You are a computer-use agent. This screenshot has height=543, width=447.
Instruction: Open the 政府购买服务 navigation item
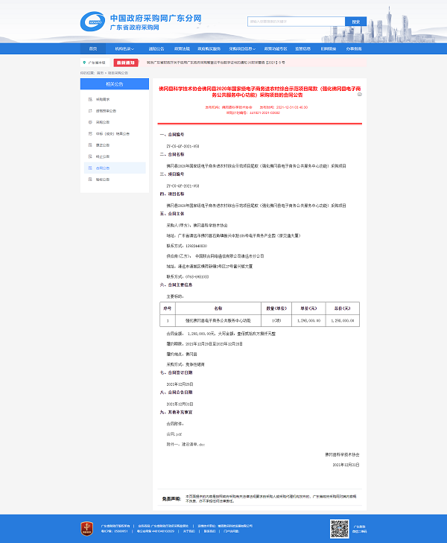click(209, 49)
